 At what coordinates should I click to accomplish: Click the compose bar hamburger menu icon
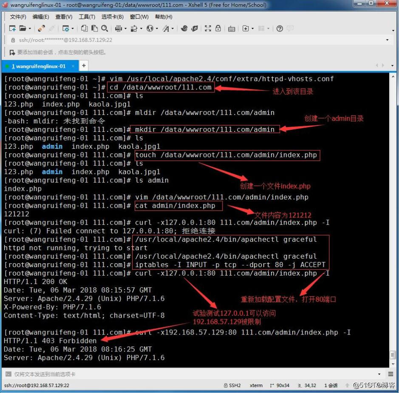pos(391,373)
